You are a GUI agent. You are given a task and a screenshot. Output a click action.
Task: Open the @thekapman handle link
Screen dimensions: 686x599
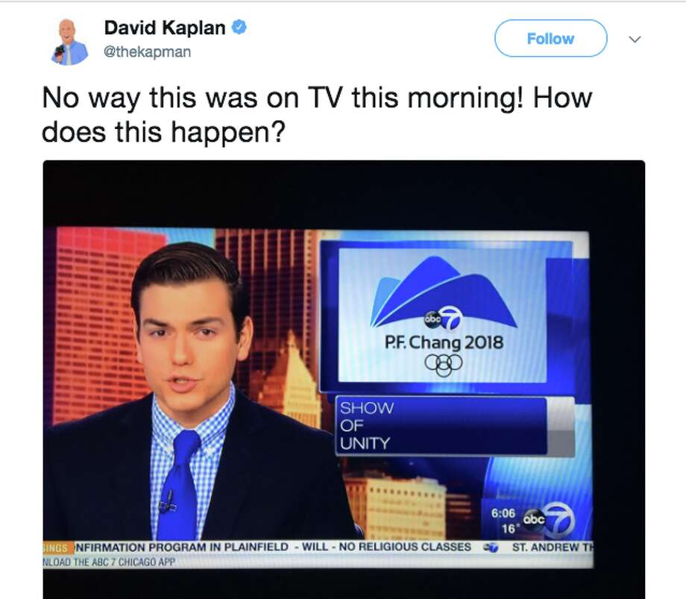147,51
